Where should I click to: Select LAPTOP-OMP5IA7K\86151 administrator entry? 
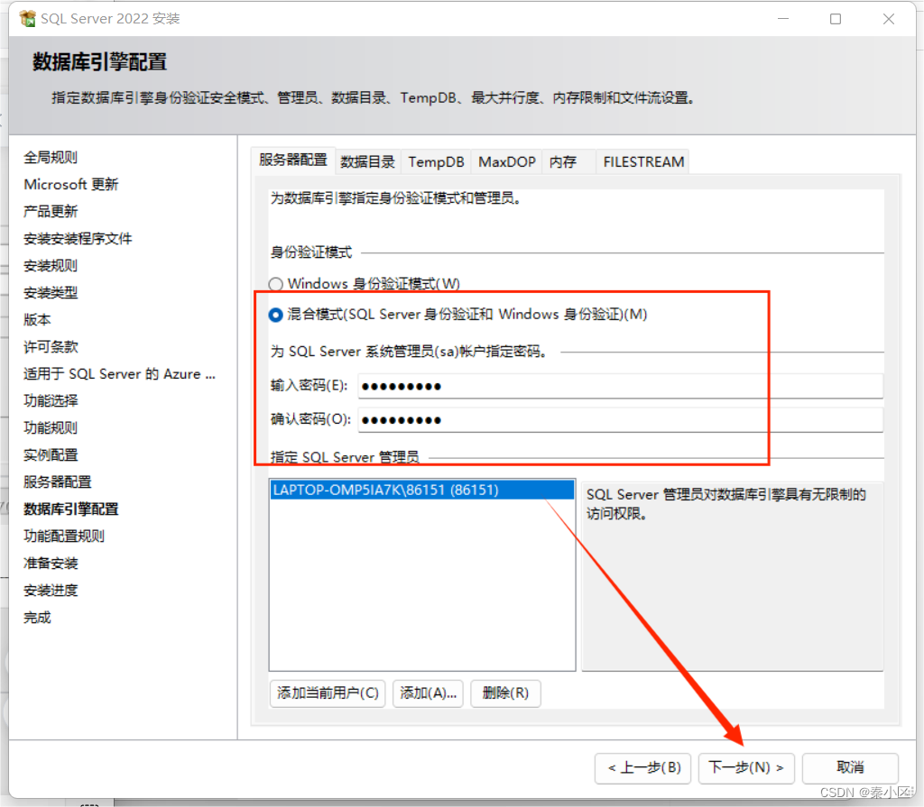pyautogui.click(x=422, y=491)
